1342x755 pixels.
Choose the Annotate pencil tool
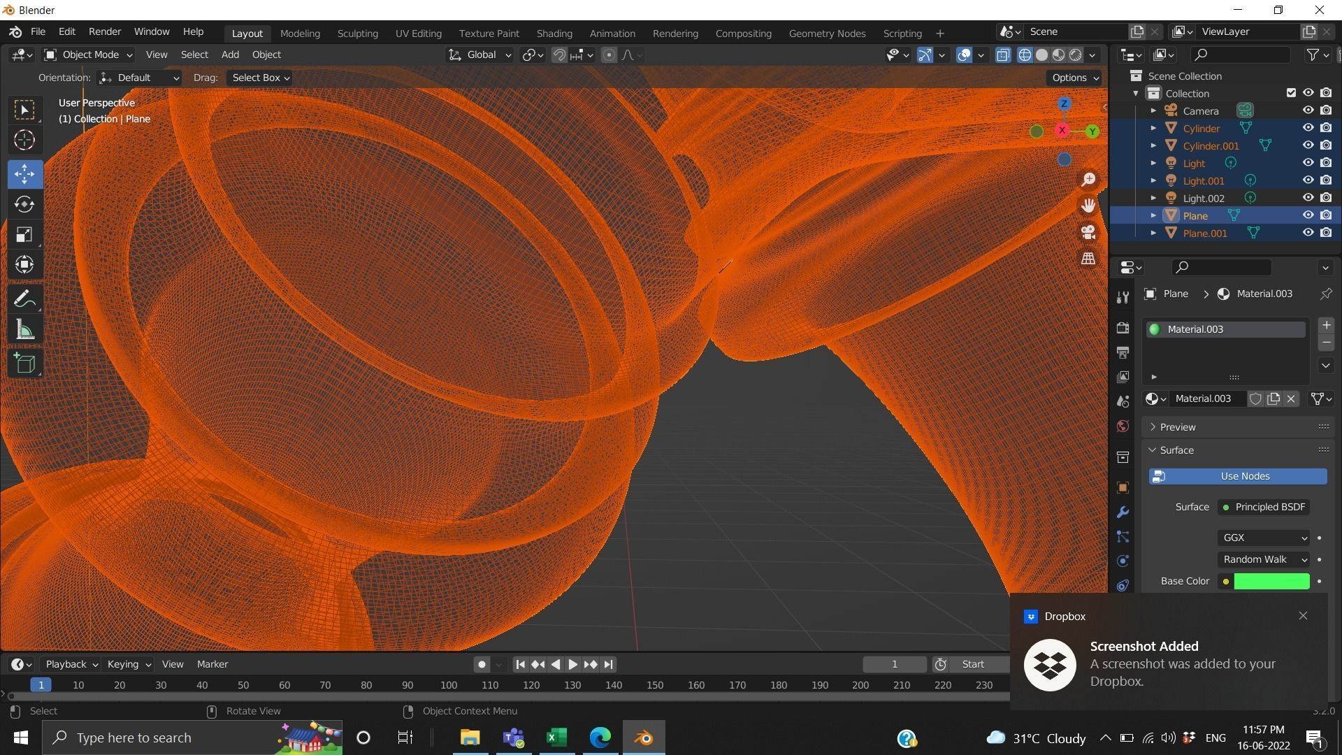pos(24,299)
